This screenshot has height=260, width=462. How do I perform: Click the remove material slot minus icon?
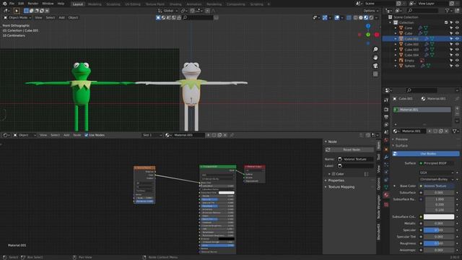[x=457, y=114]
